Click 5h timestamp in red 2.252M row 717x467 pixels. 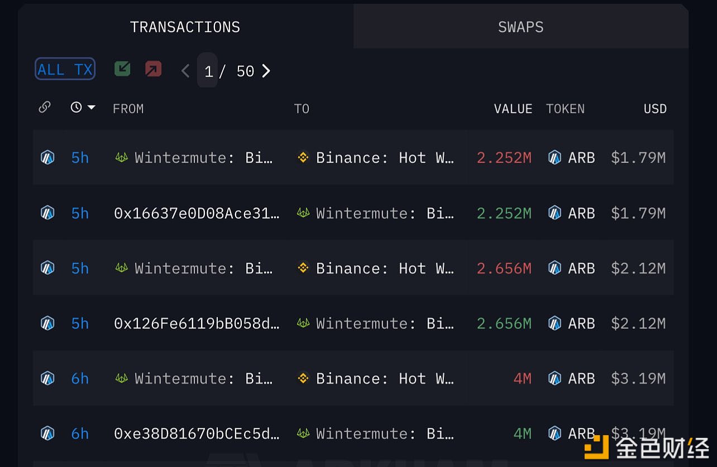coord(80,158)
